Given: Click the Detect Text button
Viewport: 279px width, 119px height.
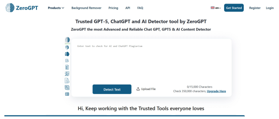Looking at the screenshot, I should coord(112,89).
